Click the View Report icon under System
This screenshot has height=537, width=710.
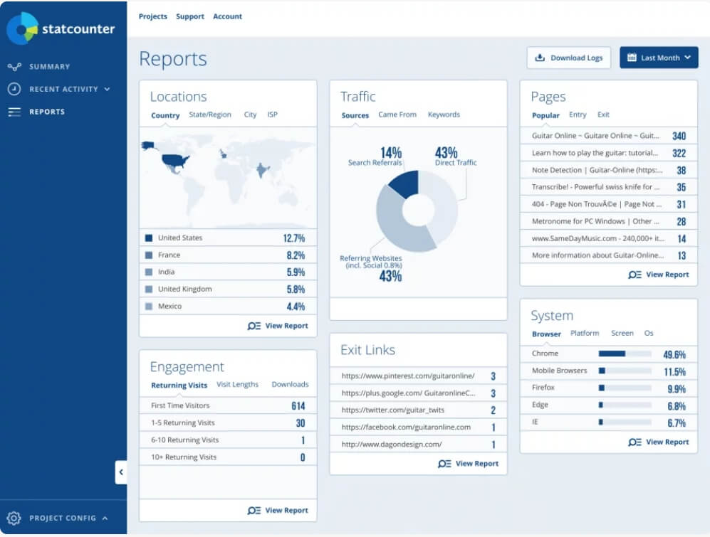coord(635,442)
